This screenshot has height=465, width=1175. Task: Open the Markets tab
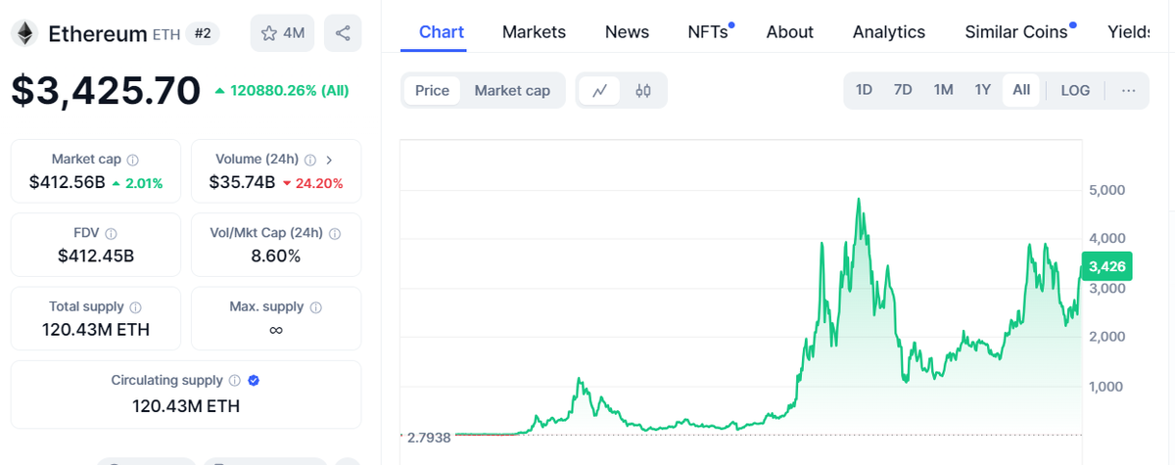[534, 32]
